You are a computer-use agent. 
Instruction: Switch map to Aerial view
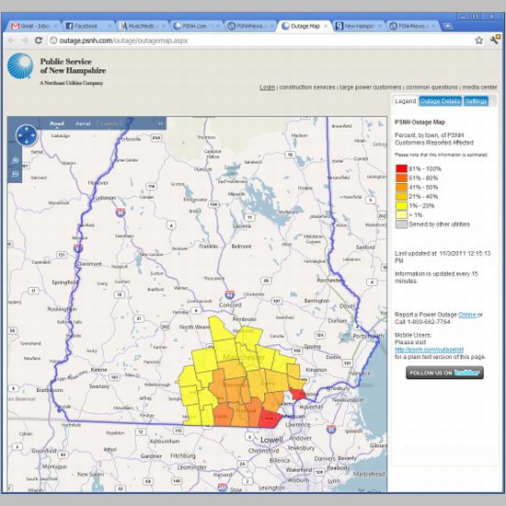83,123
